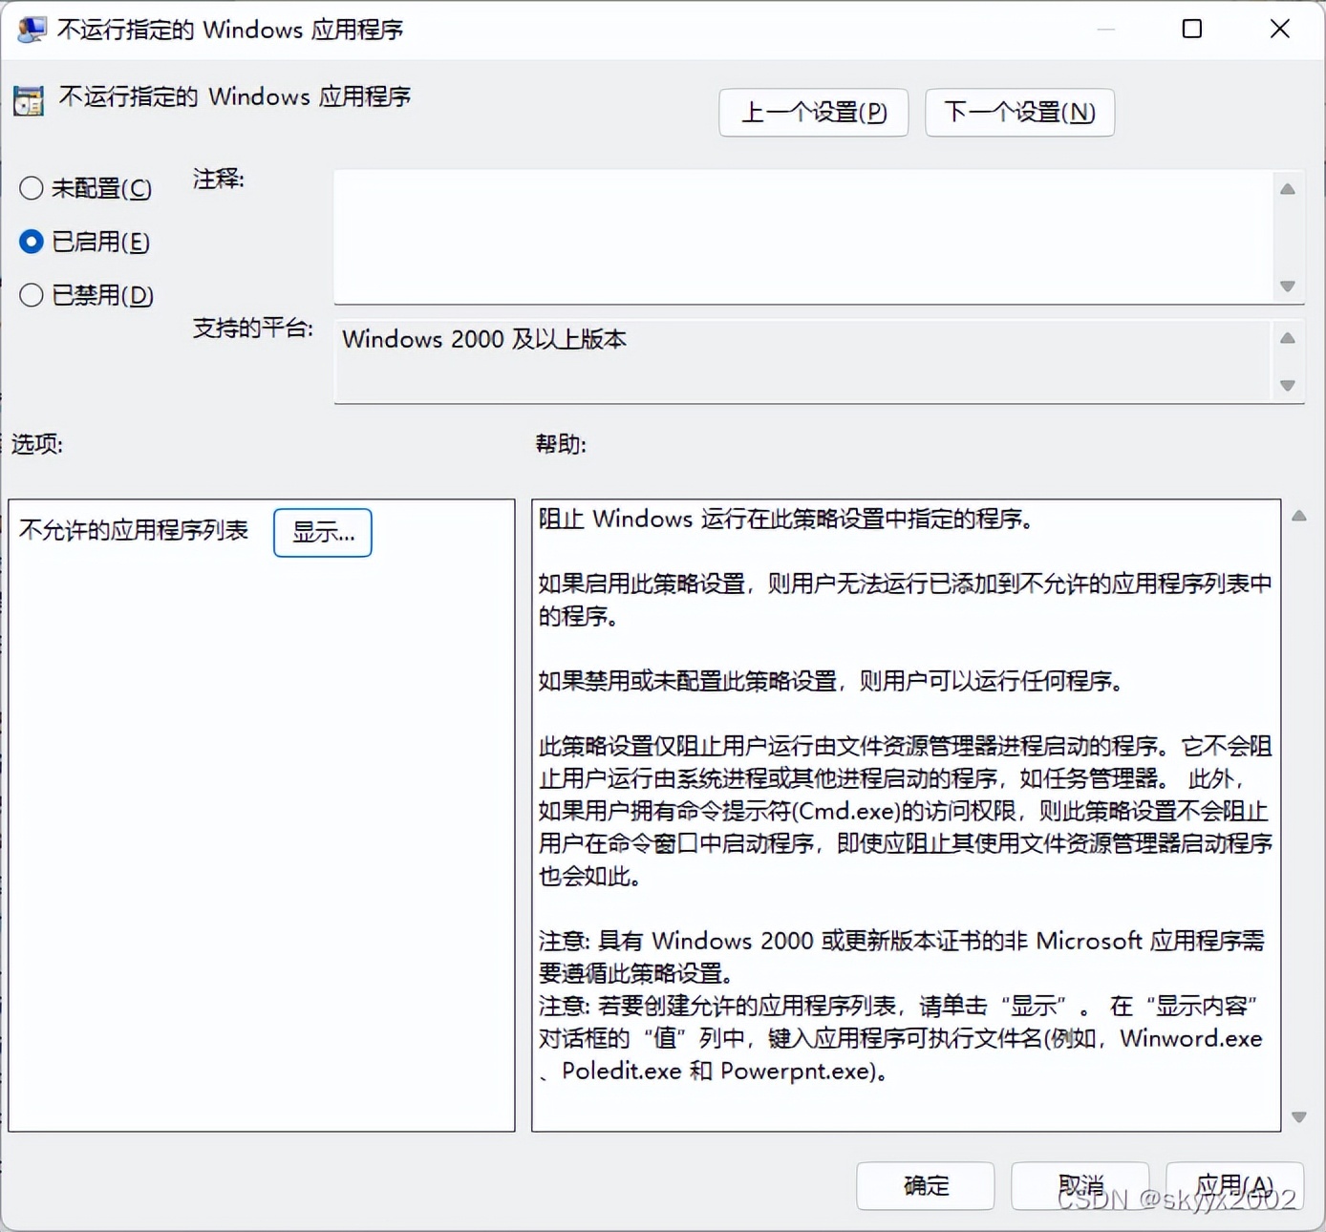Go to the next setting with 下一个设置(N)

pyautogui.click(x=1019, y=113)
